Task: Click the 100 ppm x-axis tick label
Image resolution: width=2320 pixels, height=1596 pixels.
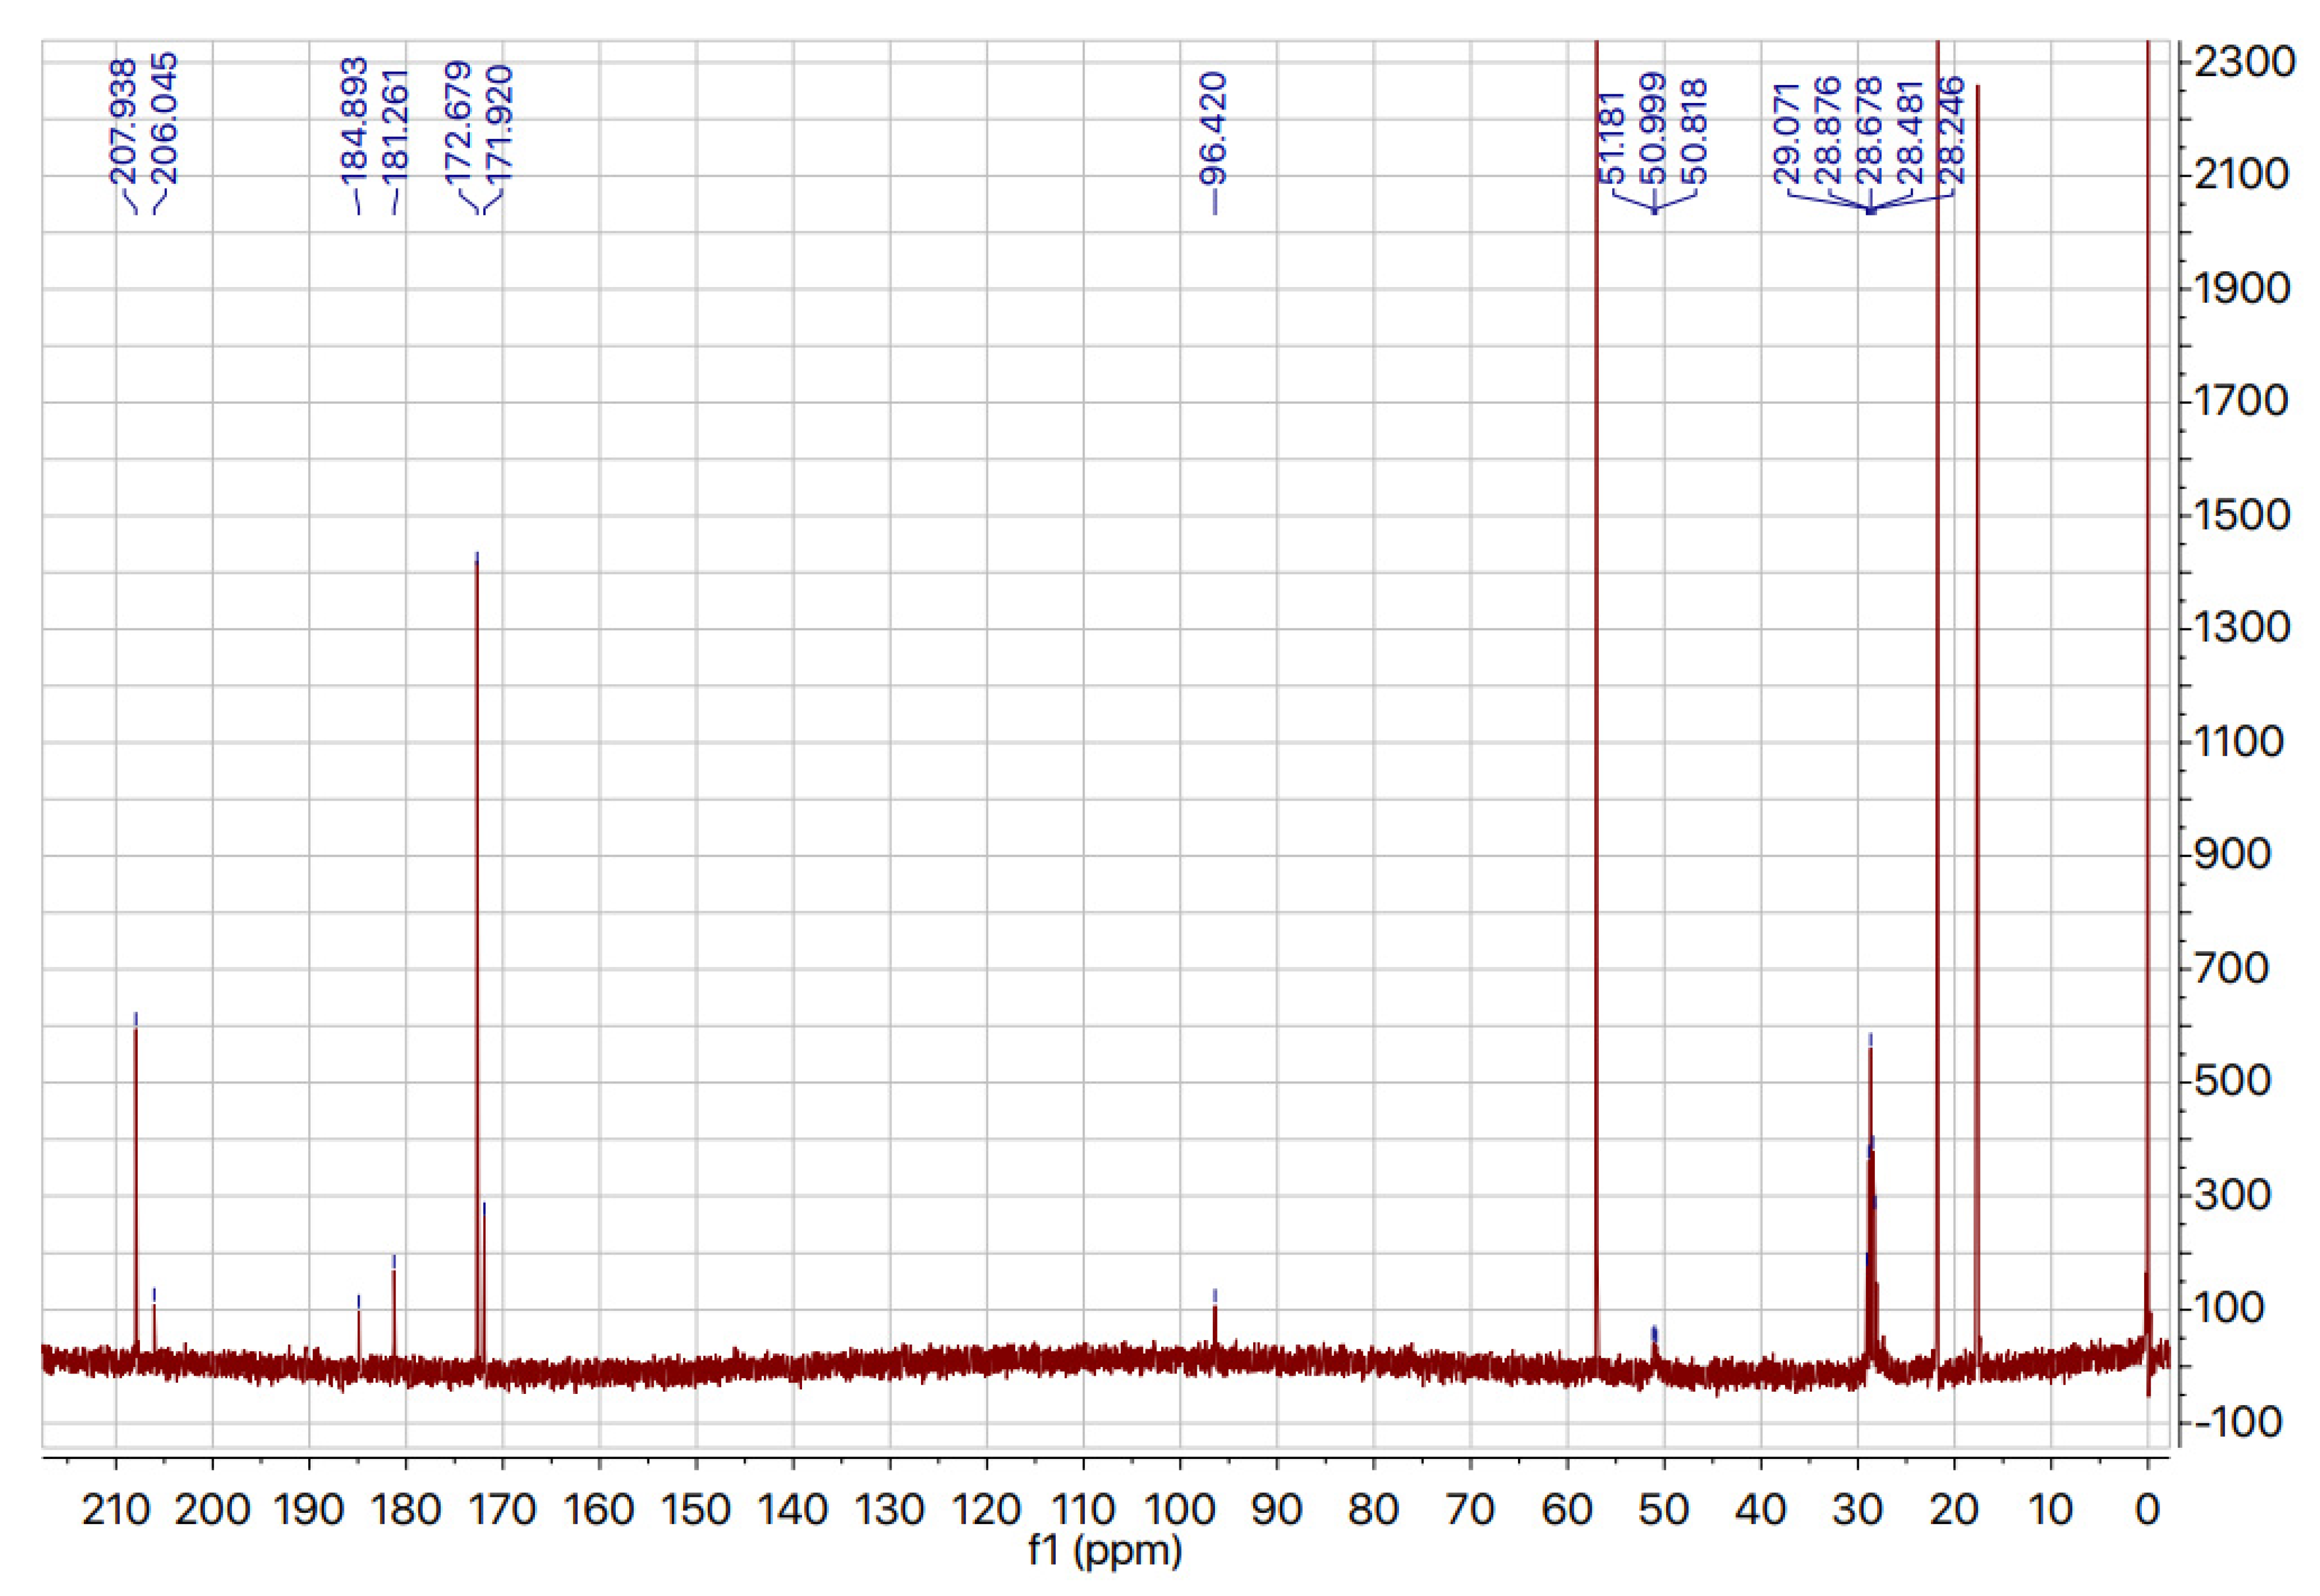Action: pyautogui.click(x=1180, y=1509)
